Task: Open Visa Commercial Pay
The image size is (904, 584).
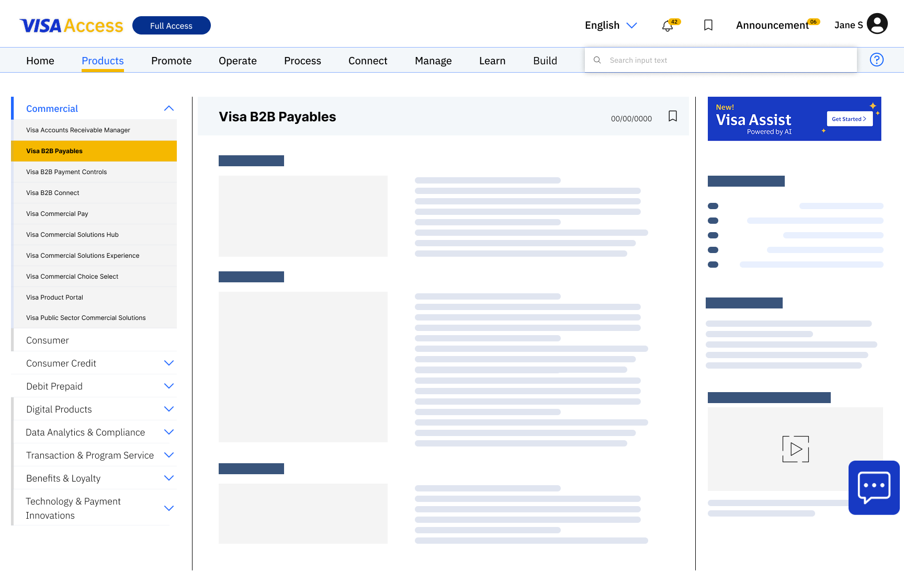Action: click(x=94, y=214)
